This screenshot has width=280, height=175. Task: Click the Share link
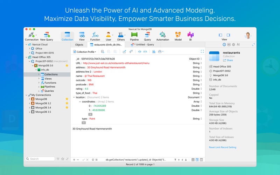228,60
